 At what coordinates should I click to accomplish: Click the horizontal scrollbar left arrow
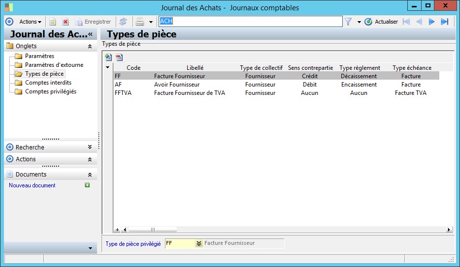[125, 230]
